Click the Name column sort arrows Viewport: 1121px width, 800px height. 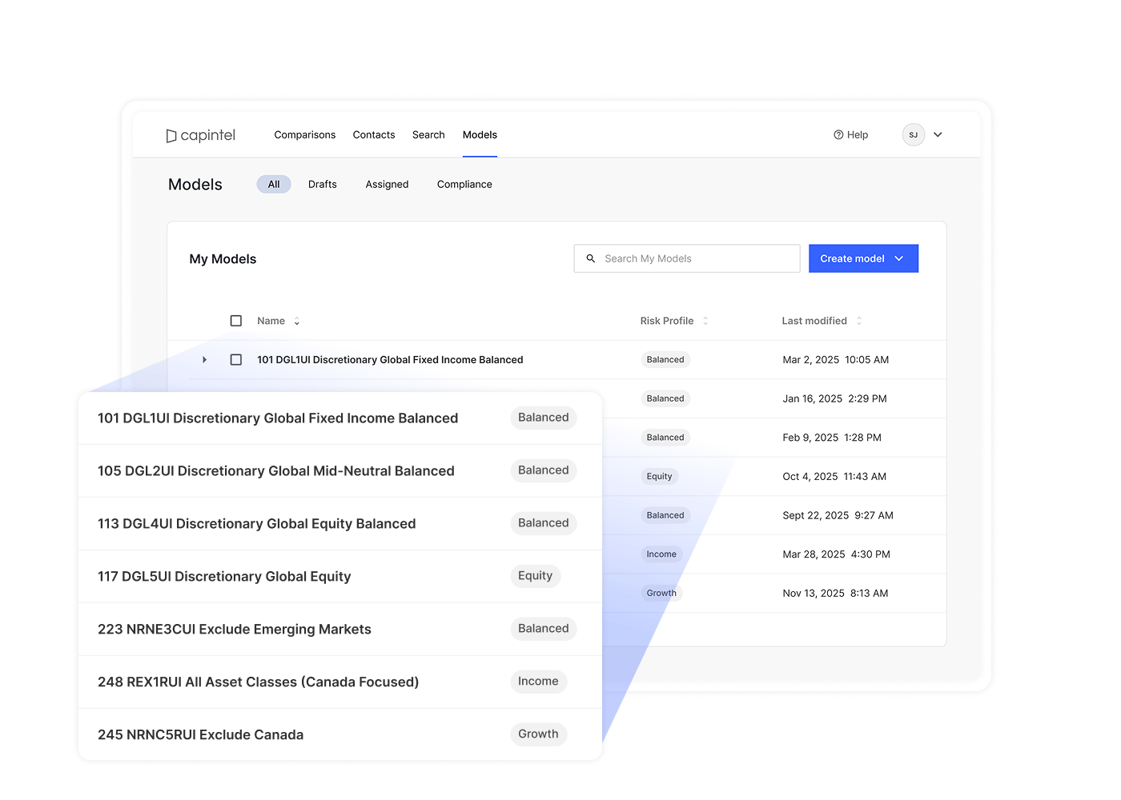click(x=297, y=322)
